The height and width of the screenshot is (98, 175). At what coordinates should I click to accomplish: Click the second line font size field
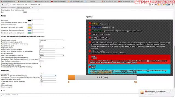click(47, 50)
